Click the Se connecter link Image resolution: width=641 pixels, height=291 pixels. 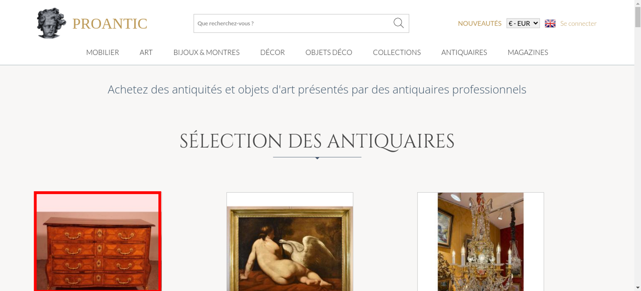coord(578,23)
